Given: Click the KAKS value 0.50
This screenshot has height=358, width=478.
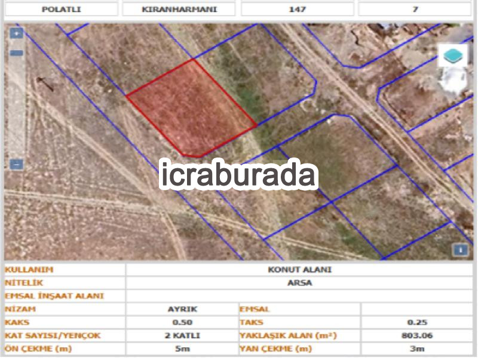Looking at the screenshot, I should (x=182, y=322).
